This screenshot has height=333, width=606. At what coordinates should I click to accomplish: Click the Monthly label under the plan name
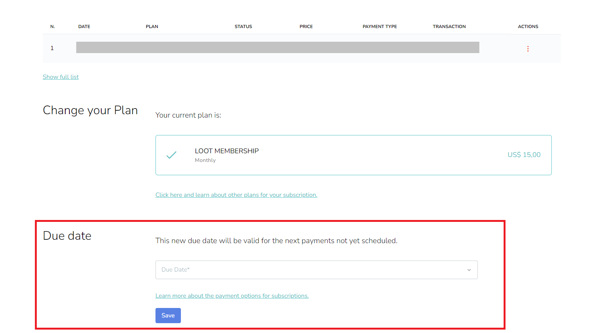(x=205, y=160)
